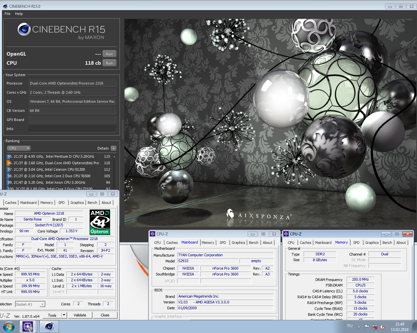The height and width of the screenshot is (333, 417).
Task: Click the Santa Rosa code name value
Action: (33, 219)
